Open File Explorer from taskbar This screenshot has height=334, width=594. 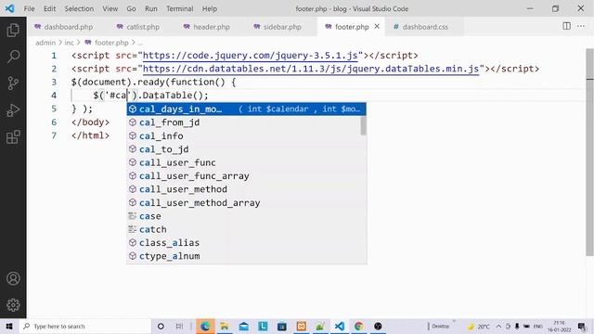pyautogui.click(x=225, y=326)
